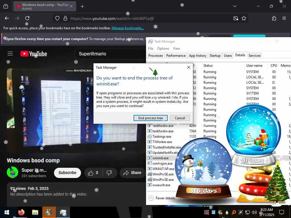The width and height of the screenshot is (291, 218).
Task: Open File Explorer from the taskbar
Action: (35, 212)
